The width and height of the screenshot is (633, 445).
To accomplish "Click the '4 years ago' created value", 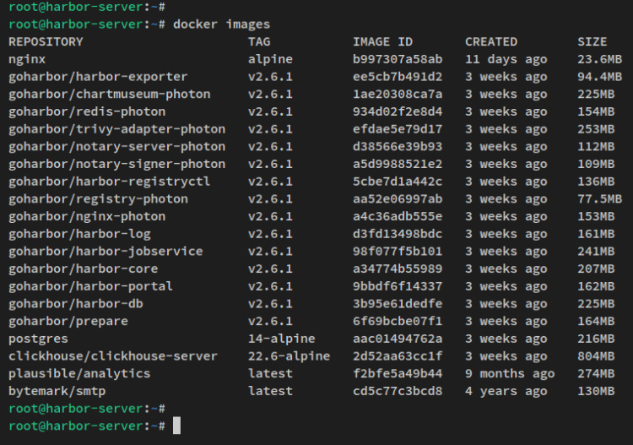I will [506, 391].
